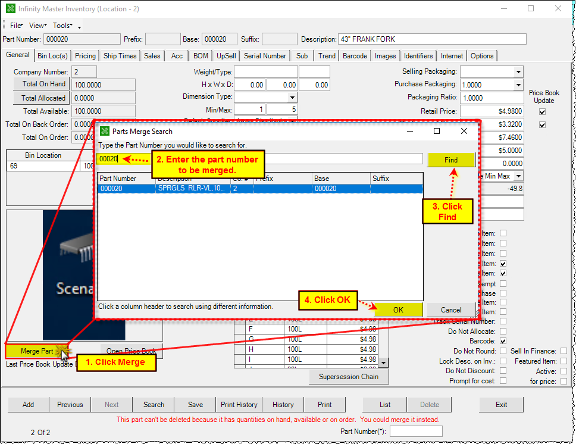The image size is (576, 444).
Task: Check the Featured Item checkbox
Action: pos(564,361)
